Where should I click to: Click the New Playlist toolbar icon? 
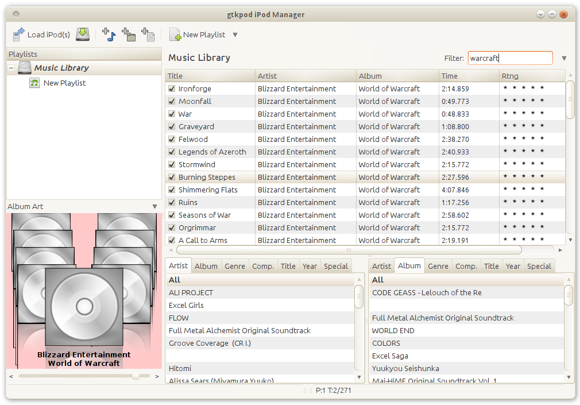point(175,35)
